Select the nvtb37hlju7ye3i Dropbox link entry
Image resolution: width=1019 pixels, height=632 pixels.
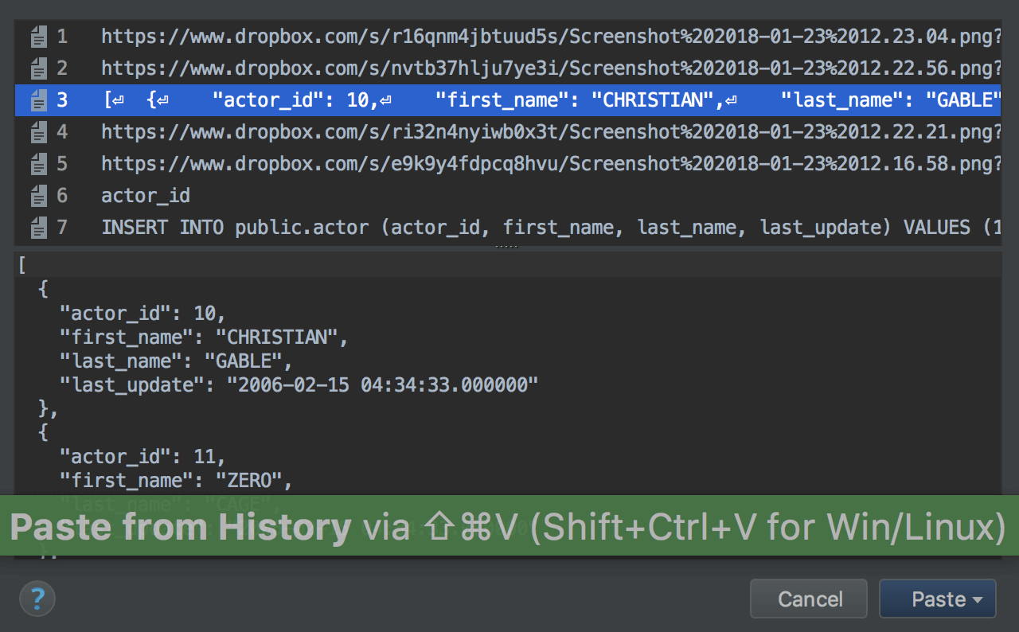click(549, 68)
